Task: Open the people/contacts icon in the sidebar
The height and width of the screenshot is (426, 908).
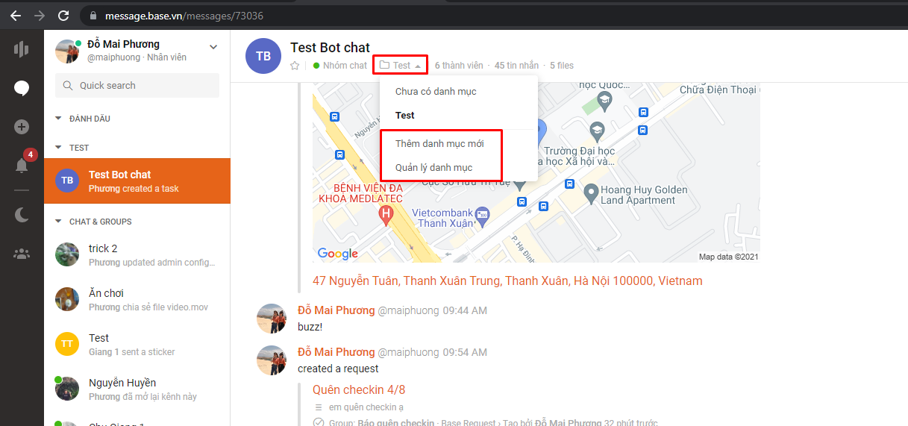Action: pyautogui.click(x=22, y=254)
